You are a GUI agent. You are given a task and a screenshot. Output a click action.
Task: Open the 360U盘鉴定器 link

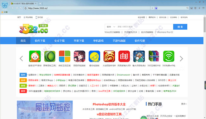tap(35, 91)
